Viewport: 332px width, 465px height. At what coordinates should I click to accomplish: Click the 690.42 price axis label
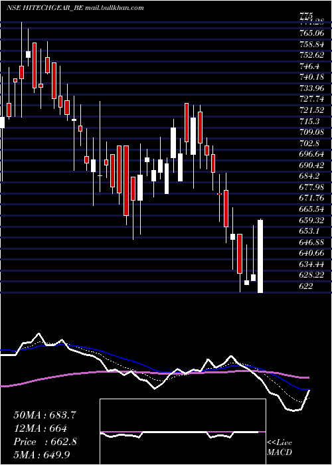[x=312, y=165]
